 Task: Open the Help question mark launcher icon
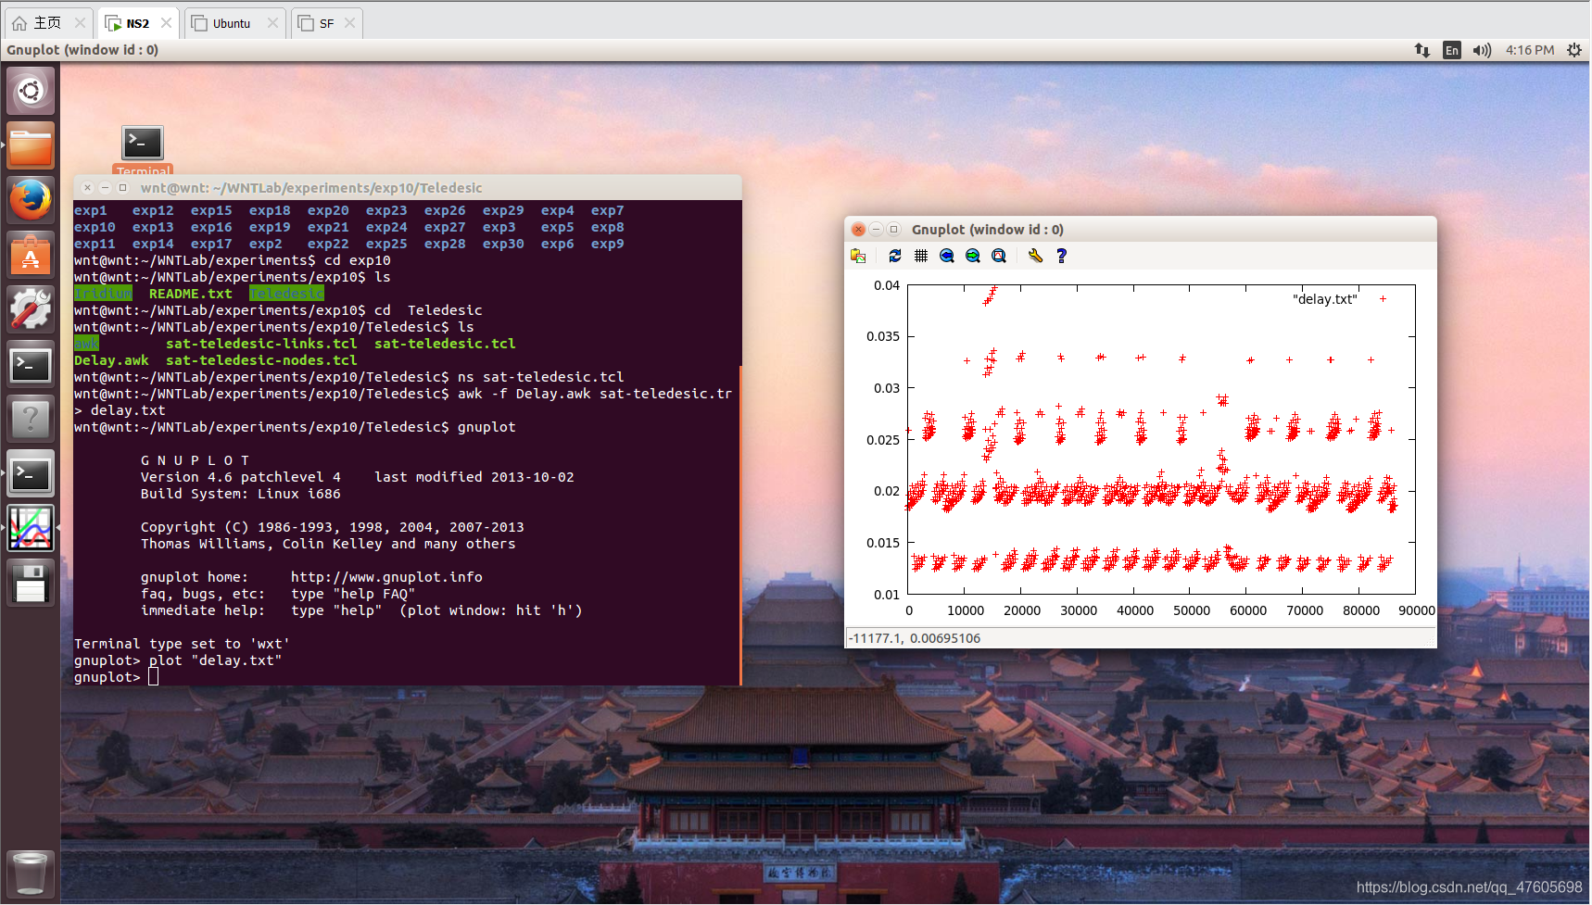(31, 419)
